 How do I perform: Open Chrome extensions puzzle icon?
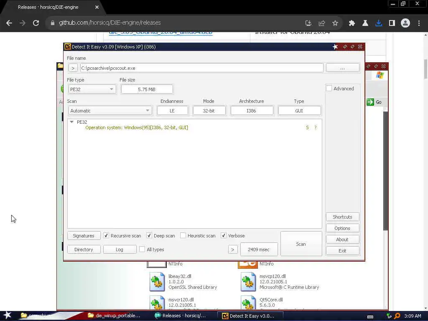tap(352, 23)
